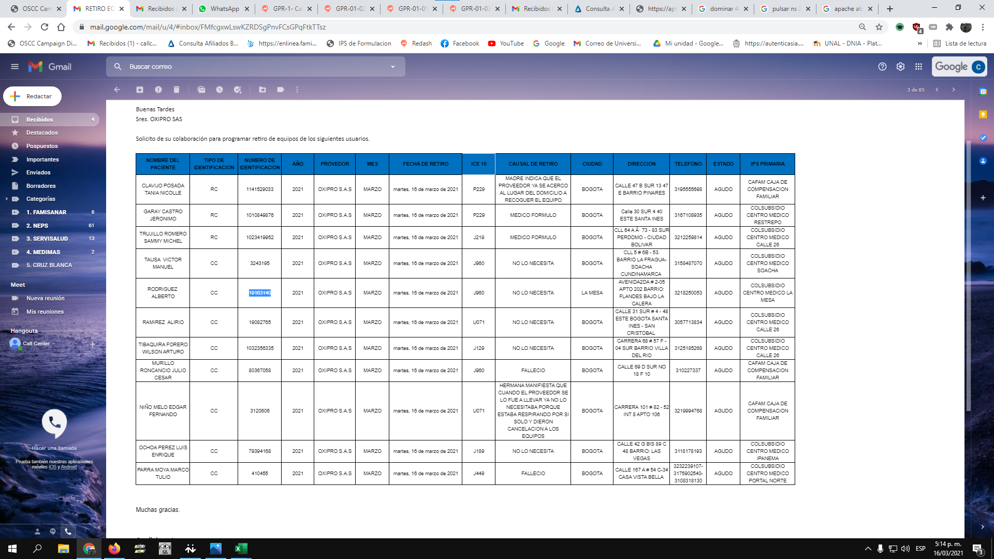The width and height of the screenshot is (994, 559).
Task: Open the YouTube bookmark
Action: tap(506, 43)
